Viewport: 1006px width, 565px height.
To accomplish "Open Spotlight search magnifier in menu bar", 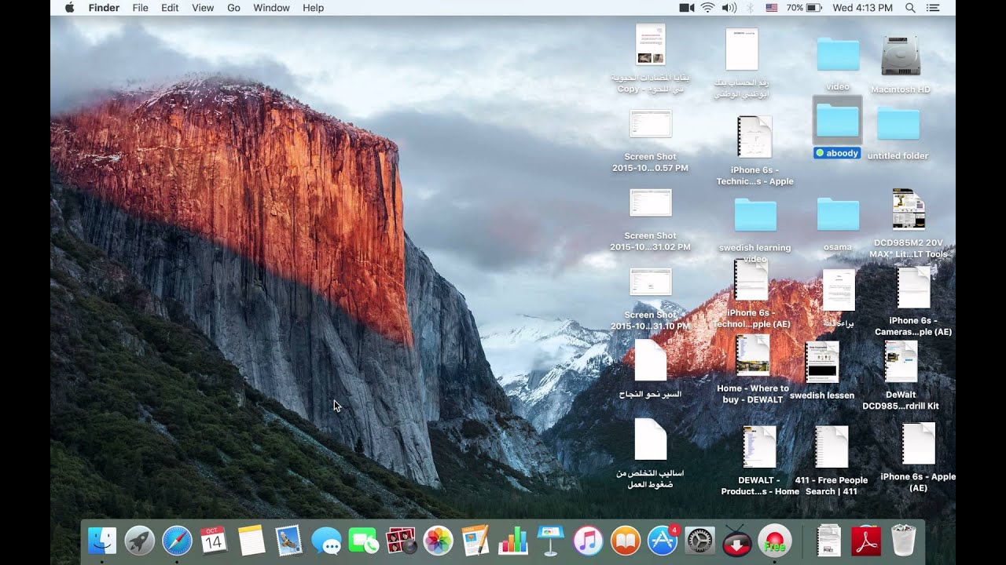I will (910, 8).
